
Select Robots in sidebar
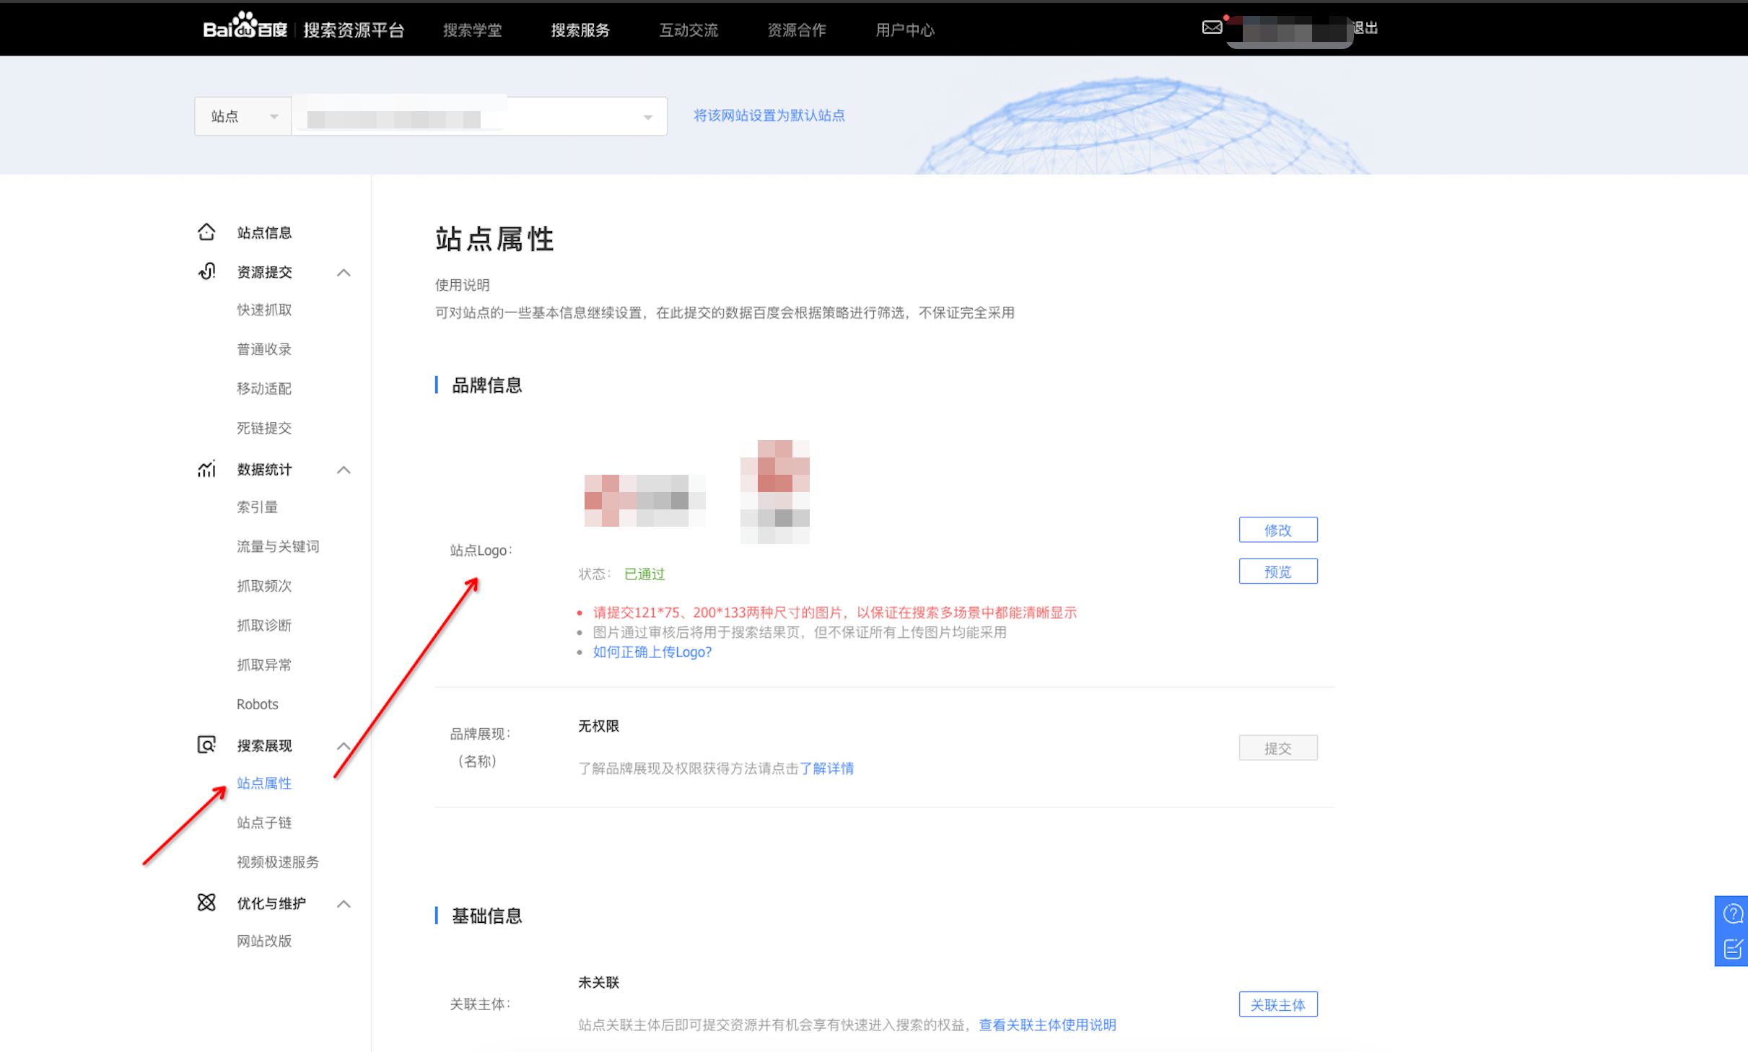pyautogui.click(x=258, y=703)
